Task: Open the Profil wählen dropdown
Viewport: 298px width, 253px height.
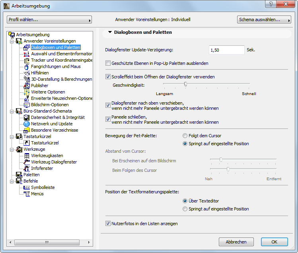Action: (49, 19)
